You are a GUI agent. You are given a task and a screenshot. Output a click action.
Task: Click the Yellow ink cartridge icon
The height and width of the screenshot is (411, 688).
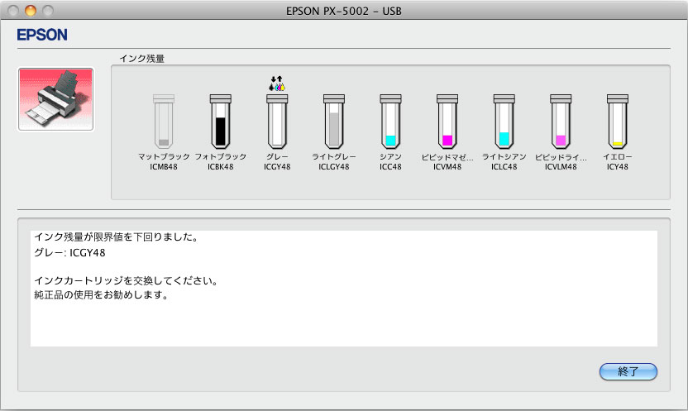coord(618,122)
